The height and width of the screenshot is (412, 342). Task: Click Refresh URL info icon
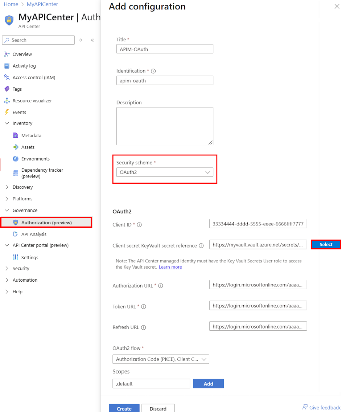click(143, 327)
